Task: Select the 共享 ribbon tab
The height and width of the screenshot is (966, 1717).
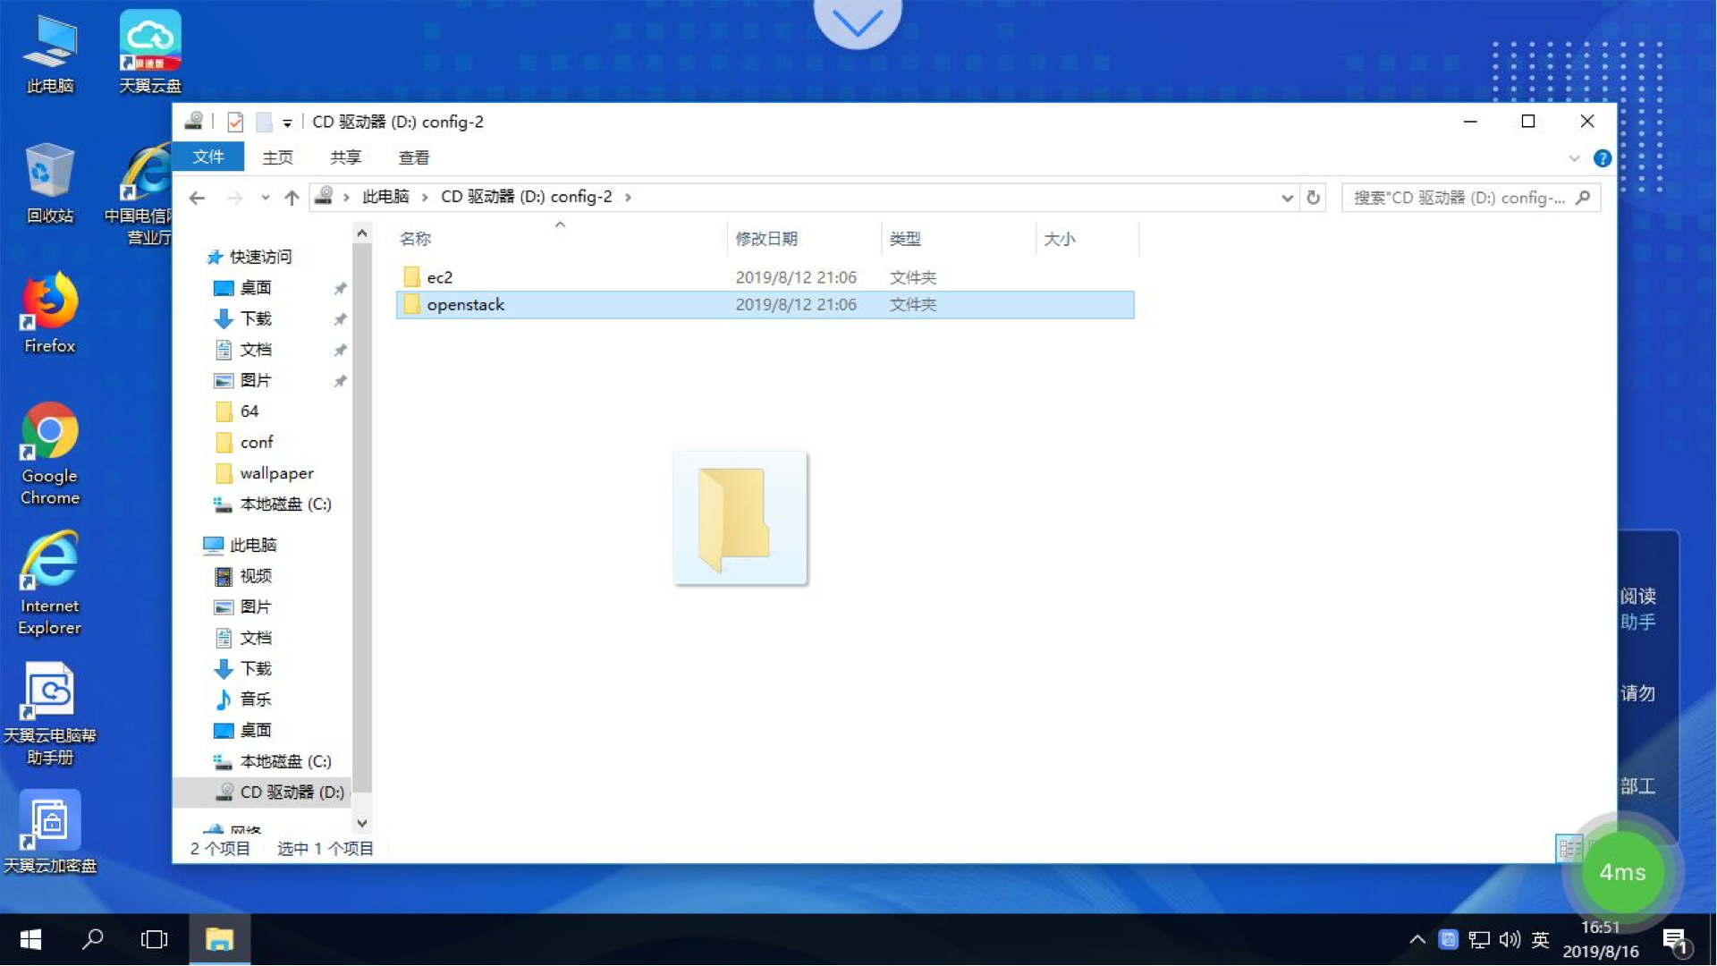Action: coord(345,157)
